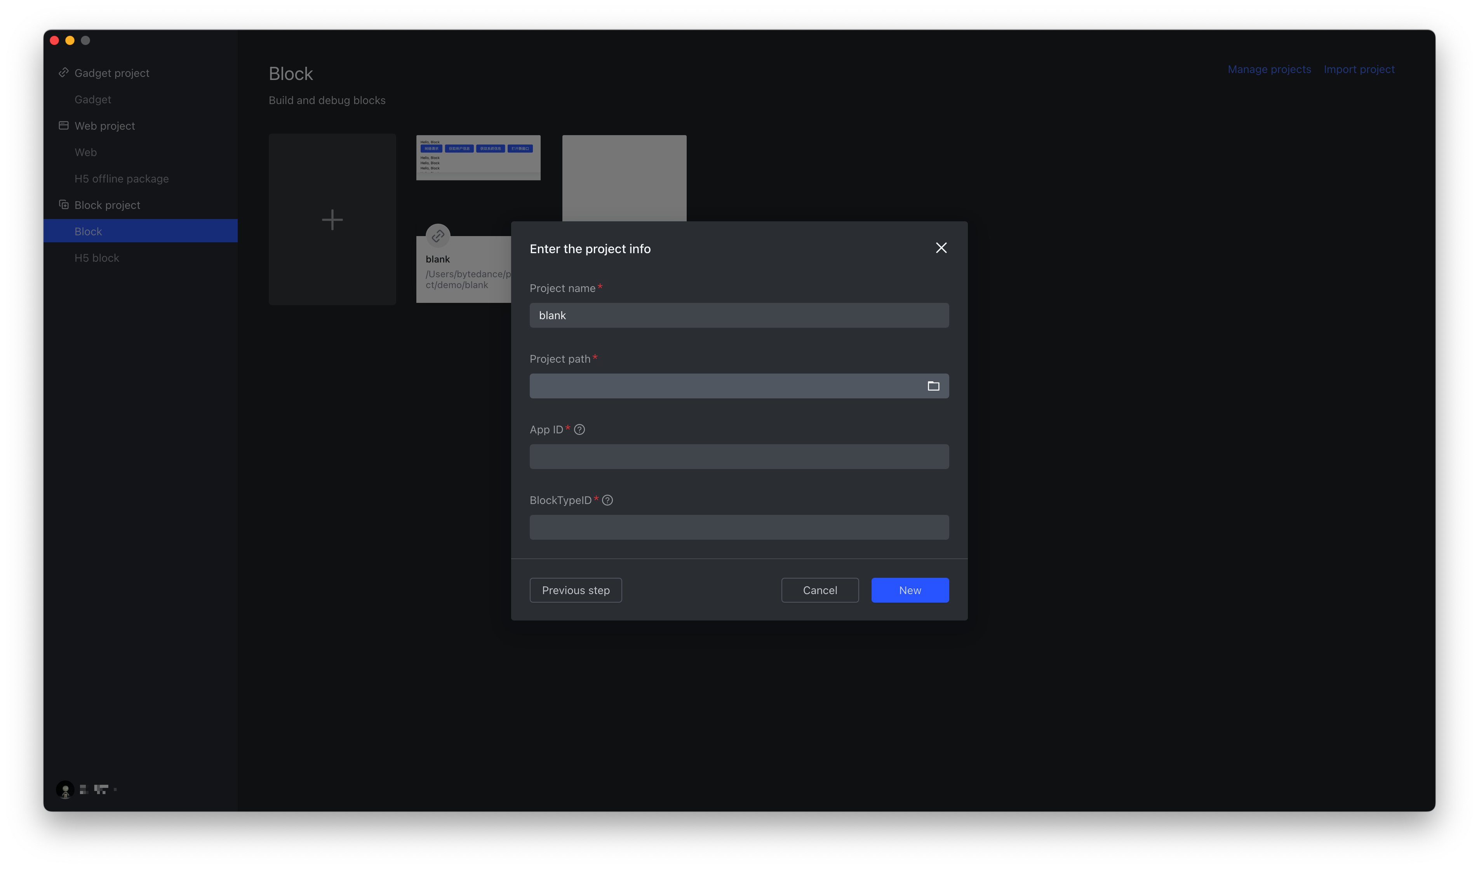
Task: Click the Import project link
Action: coord(1359,69)
